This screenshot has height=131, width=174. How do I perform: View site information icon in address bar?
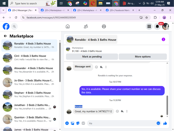point(23,17)
